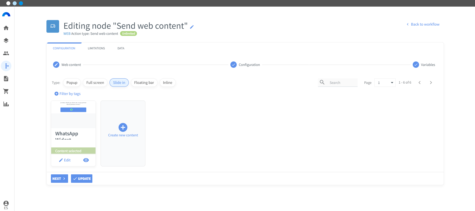Click the pencil icon to rename node

pyautogui.click(x=192, y=27)
